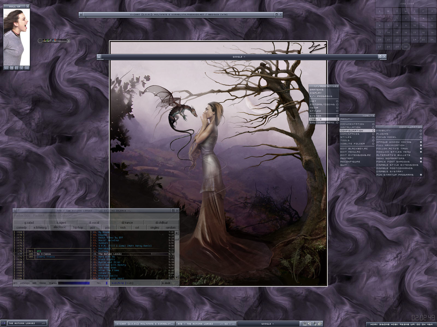
Task: Toggle Run Startup Programs option
Action: [x=399, y=175]
